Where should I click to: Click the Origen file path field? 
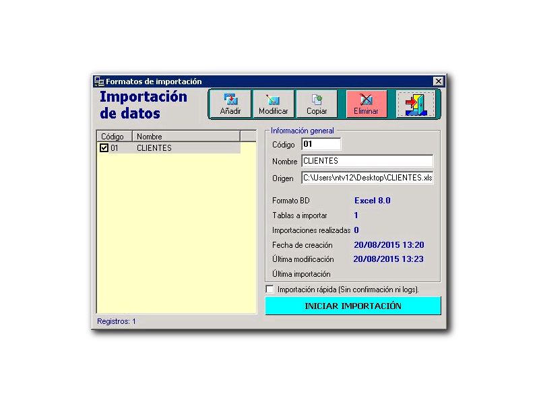point(367,178)
